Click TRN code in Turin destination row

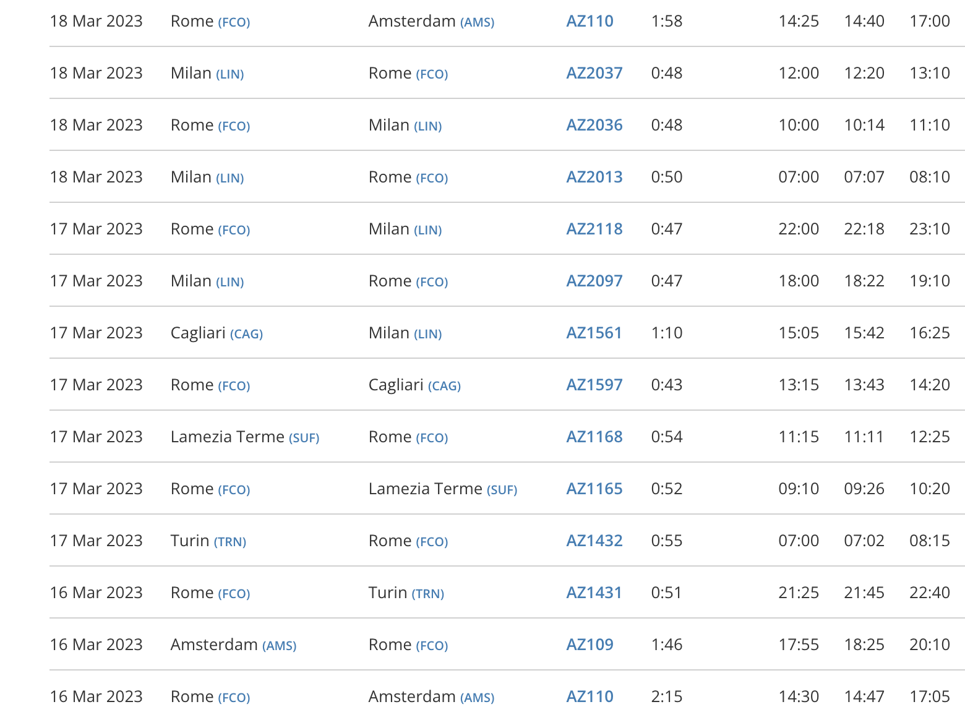[428, 594]
